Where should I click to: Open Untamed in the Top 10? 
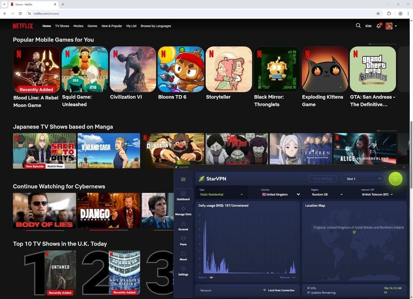point(60,273)
